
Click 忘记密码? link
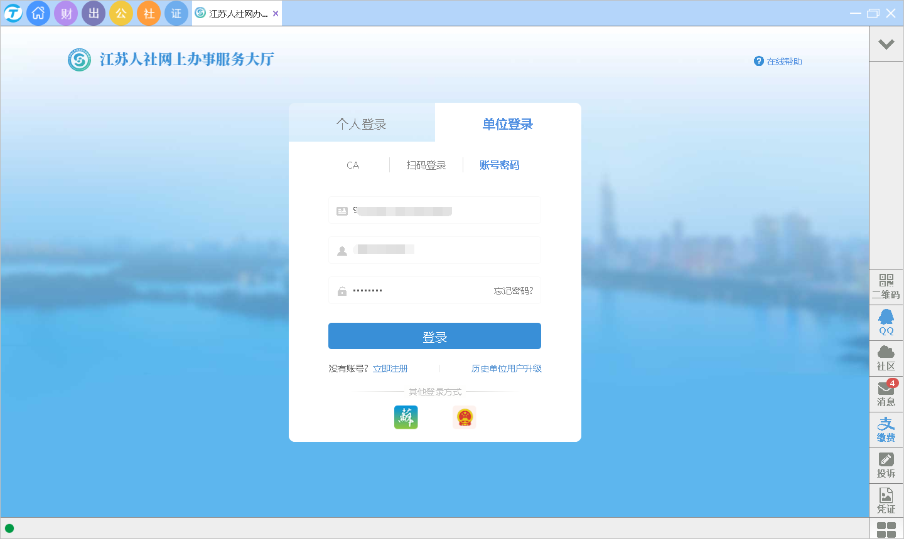(513, 291)
